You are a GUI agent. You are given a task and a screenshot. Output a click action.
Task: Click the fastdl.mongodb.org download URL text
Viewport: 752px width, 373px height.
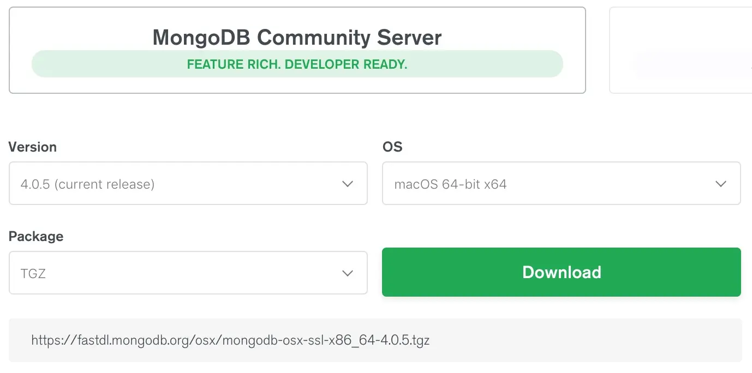[x=230, y=341]
